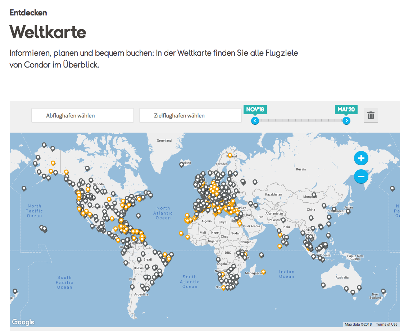404x331 pixels.
Task: Open the Abflughafen wählen selector
Action: tap(82, 115)
